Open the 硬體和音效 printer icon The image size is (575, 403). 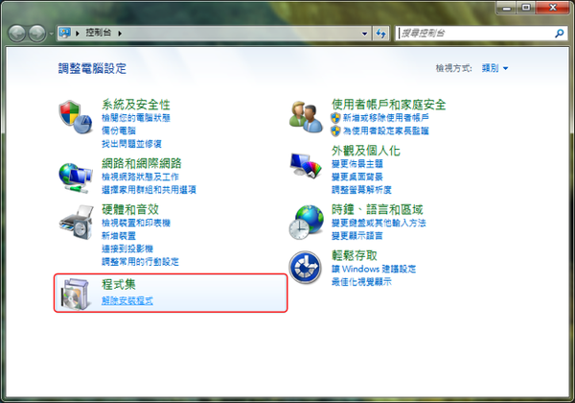pyautogui.click(x=77, y=223)
